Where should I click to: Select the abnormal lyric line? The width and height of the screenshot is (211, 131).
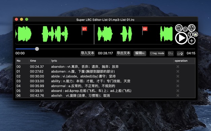coord(83,86)
